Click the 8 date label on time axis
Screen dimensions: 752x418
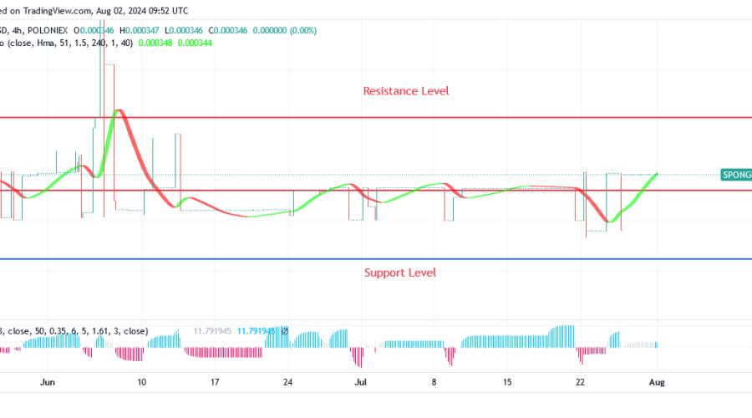[x=434, y=382]
